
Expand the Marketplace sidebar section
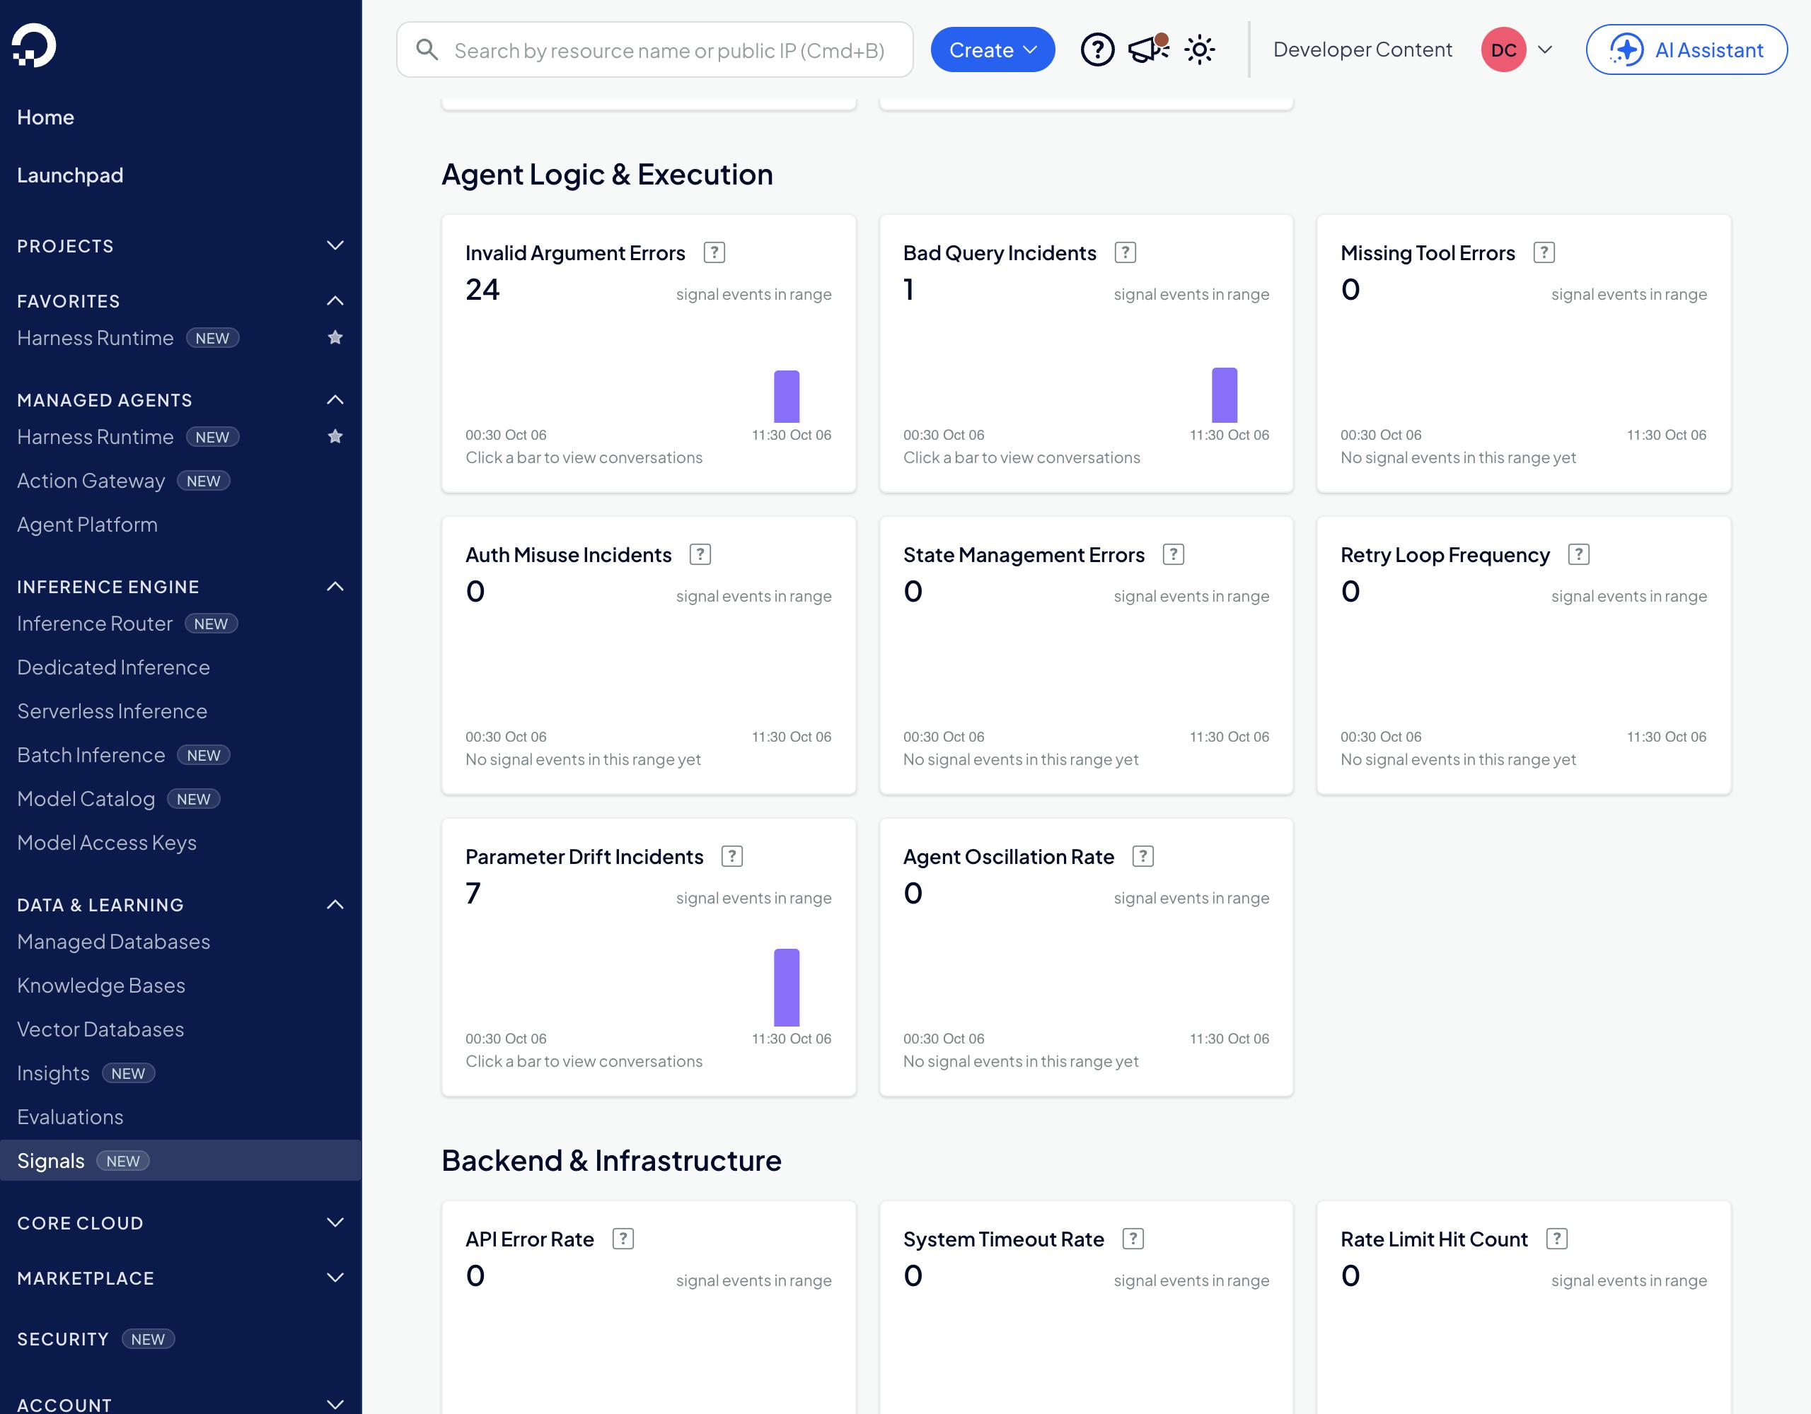[180, 1278]
